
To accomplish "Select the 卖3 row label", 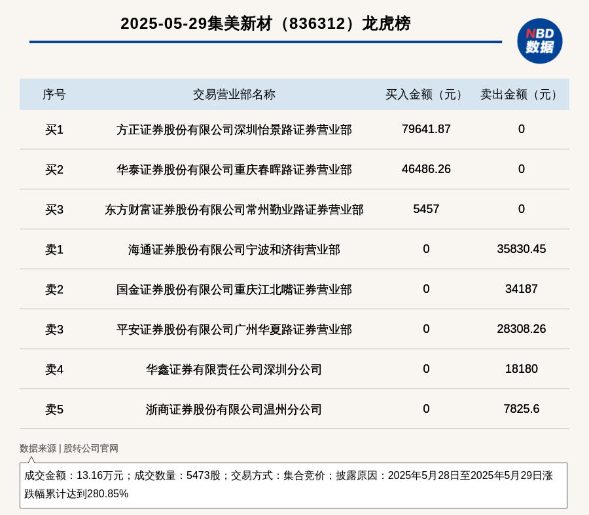I will [x=54, y=329].
